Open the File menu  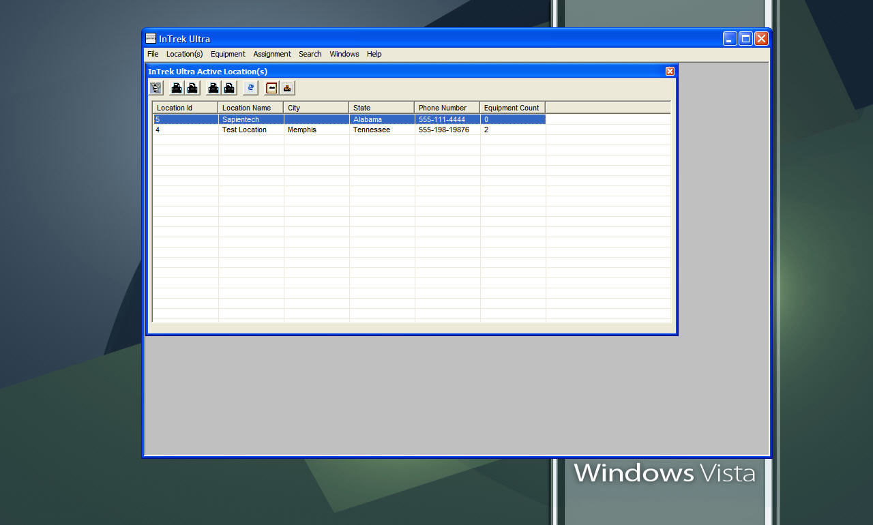[153, 54]
